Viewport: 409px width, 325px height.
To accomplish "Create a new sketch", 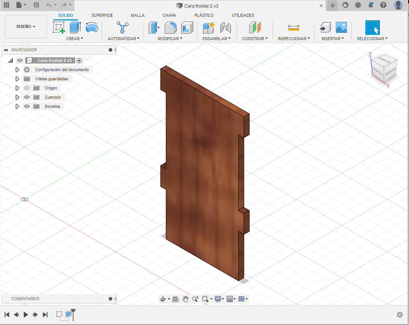I will tap(59, 28).
